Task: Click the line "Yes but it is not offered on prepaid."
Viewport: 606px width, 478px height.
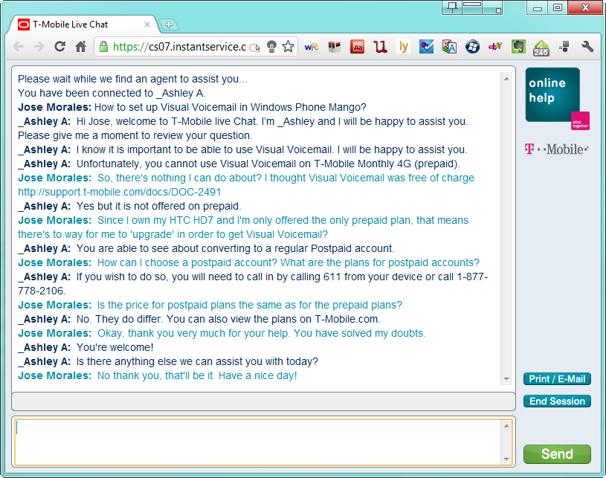Action: [x=159, y=206]
